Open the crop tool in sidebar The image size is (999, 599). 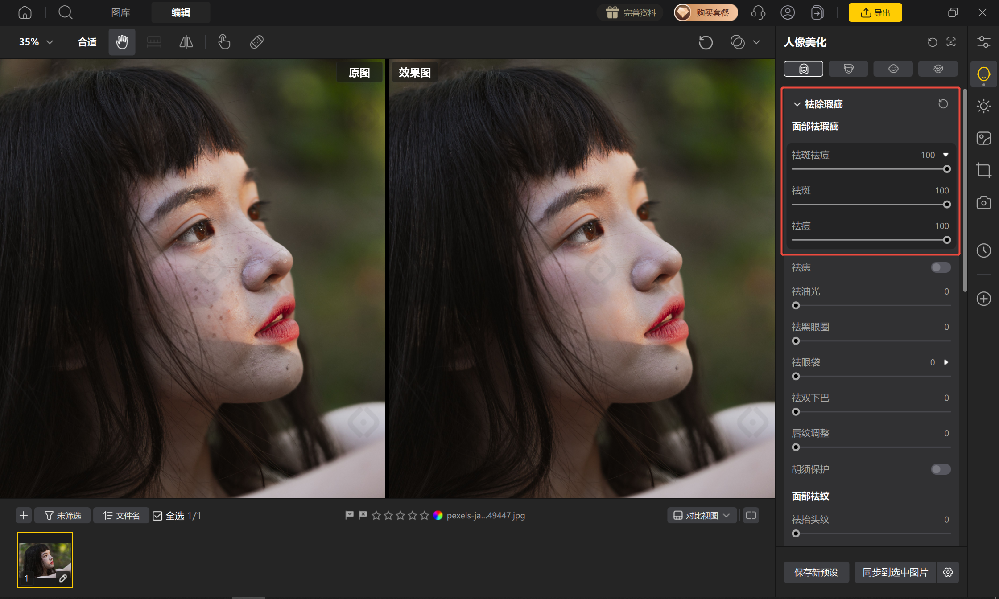pos(983,170)
